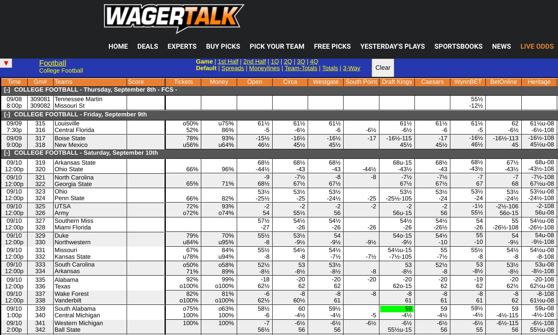Click the Football link
Screen dimensions: 558x335
[52, 63]
